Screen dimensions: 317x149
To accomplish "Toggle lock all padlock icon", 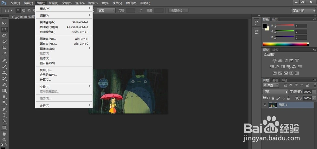I will [288, 98].
